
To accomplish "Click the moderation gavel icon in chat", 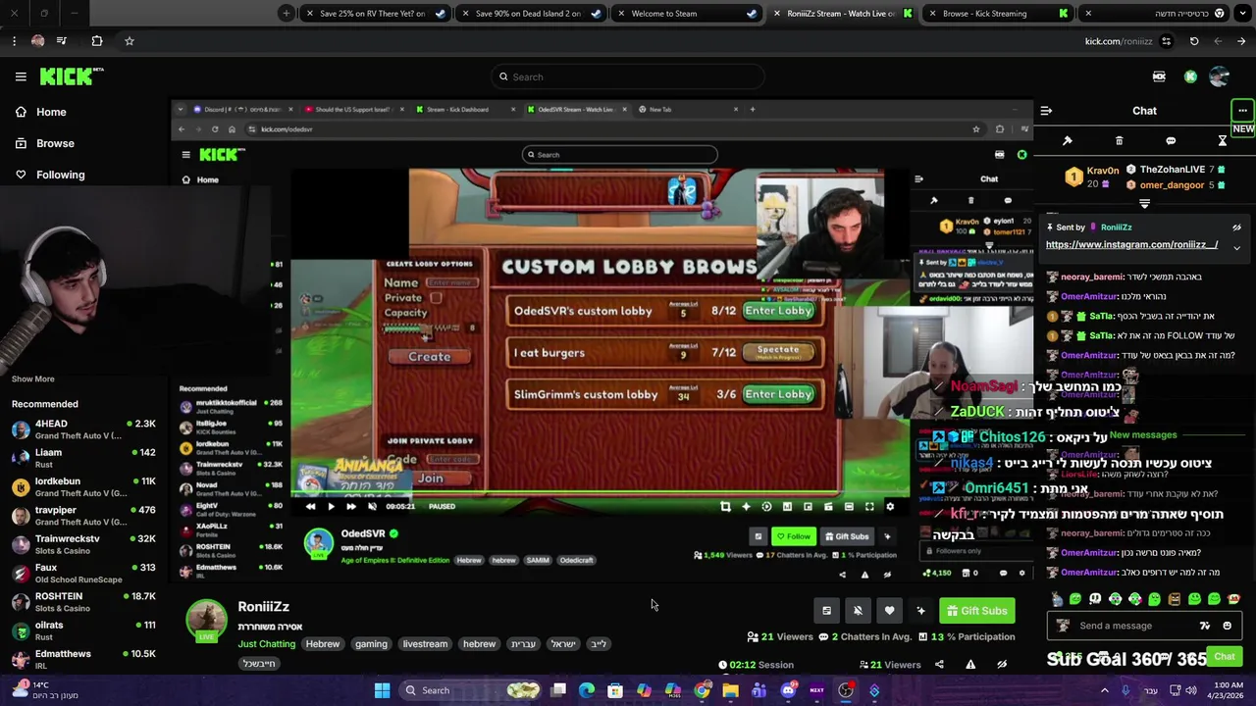I will click(1068, 140).
